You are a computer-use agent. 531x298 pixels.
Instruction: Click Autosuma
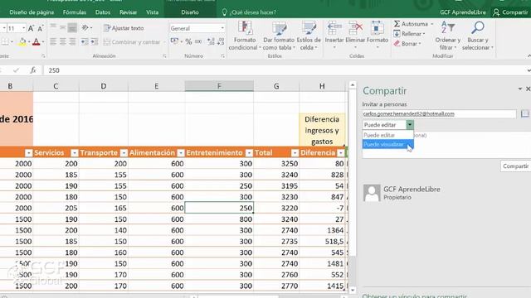click(412, 24)
